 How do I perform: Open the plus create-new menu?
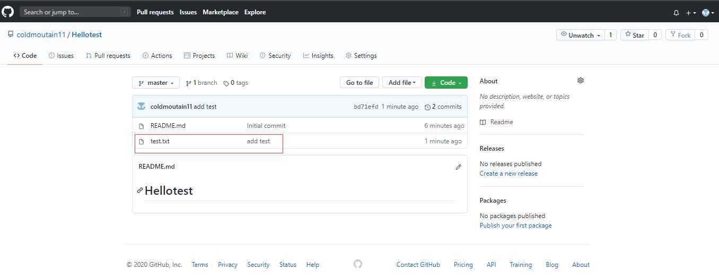pyautogui.click(x=691, y=12)
